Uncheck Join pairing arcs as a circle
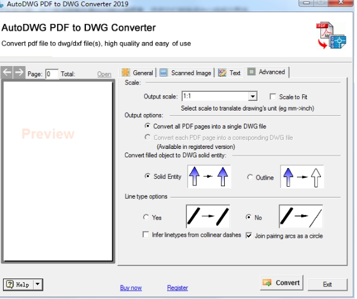This screenshot has width=357, height=299. coord(249,235)
